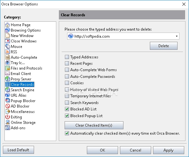The height and width of the screenshot is (157, 189).
Task: Check Temporary Internet Files checkbox
Action: pos(67,96)
